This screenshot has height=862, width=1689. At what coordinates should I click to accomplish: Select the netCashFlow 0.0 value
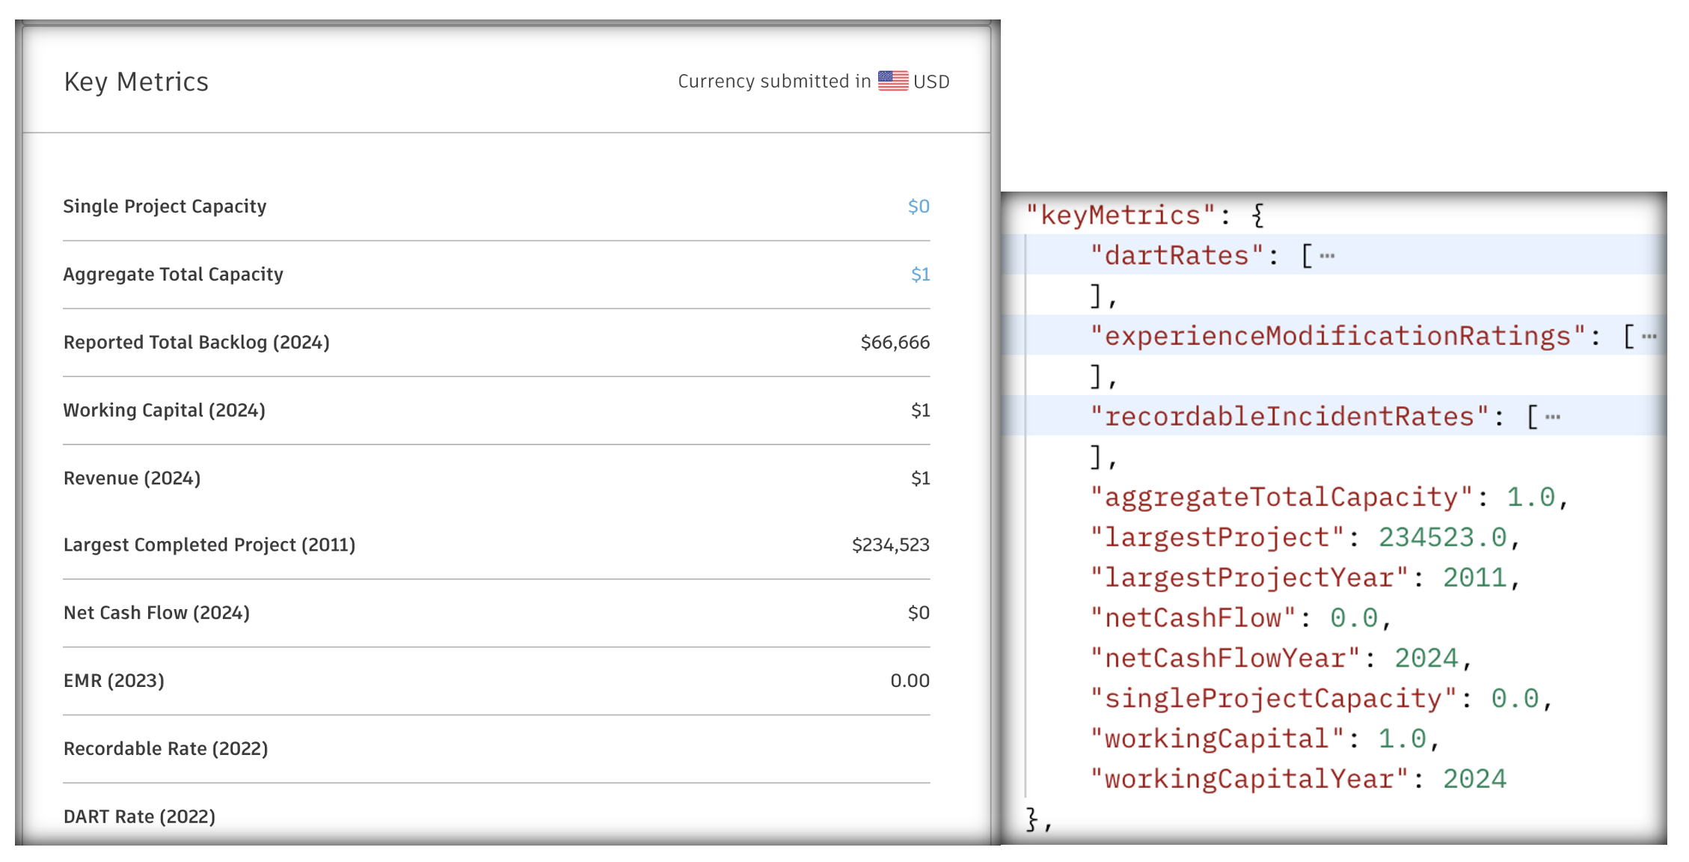[x=1354, y=619]
